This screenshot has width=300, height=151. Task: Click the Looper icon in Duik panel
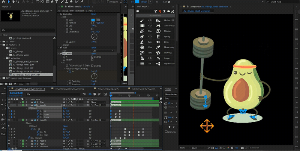159,58
